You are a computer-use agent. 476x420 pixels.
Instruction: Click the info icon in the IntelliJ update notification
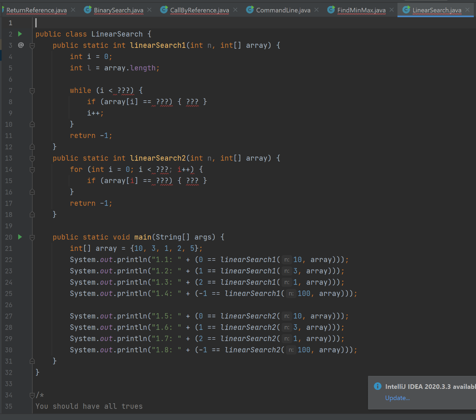tap(377, 386)
